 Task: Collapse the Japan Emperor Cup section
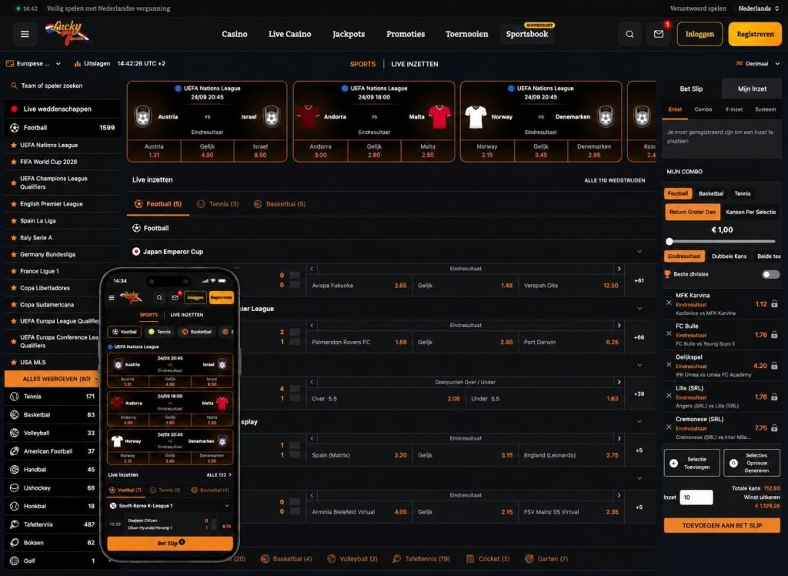(x=639, y=252)
